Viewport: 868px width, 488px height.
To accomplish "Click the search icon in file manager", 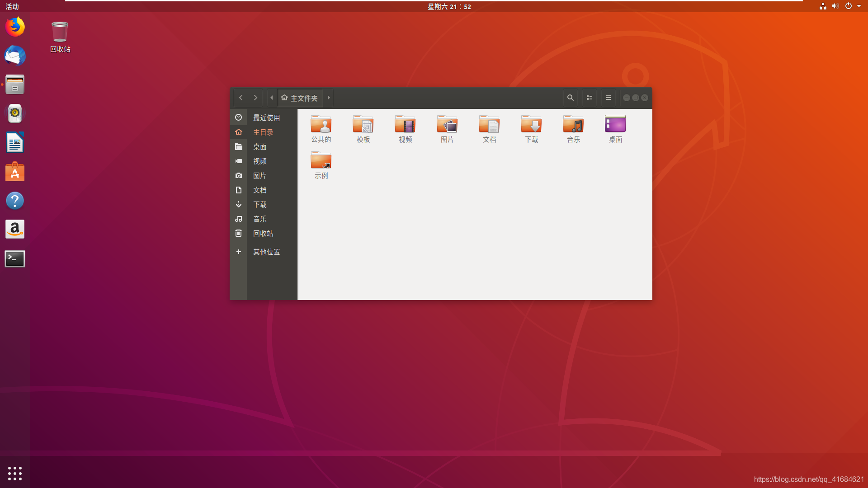I will (571, 98).
